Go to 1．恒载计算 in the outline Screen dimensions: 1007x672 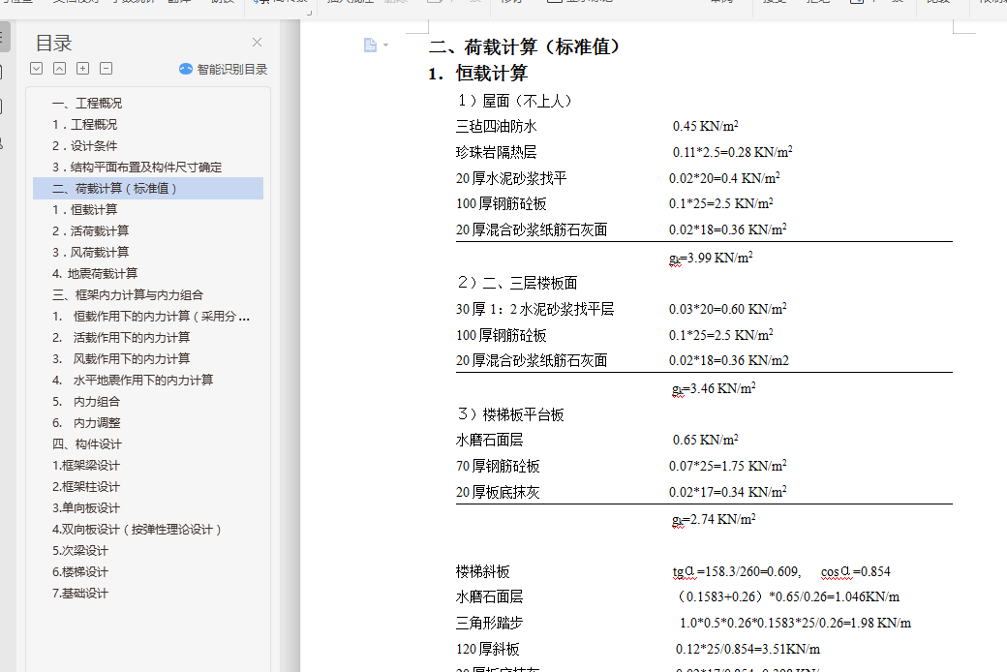click(x=85, y=209)
